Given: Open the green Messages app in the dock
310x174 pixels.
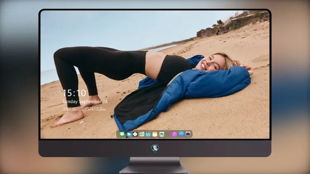Looking at the screenshot, I should coord(122,134).
